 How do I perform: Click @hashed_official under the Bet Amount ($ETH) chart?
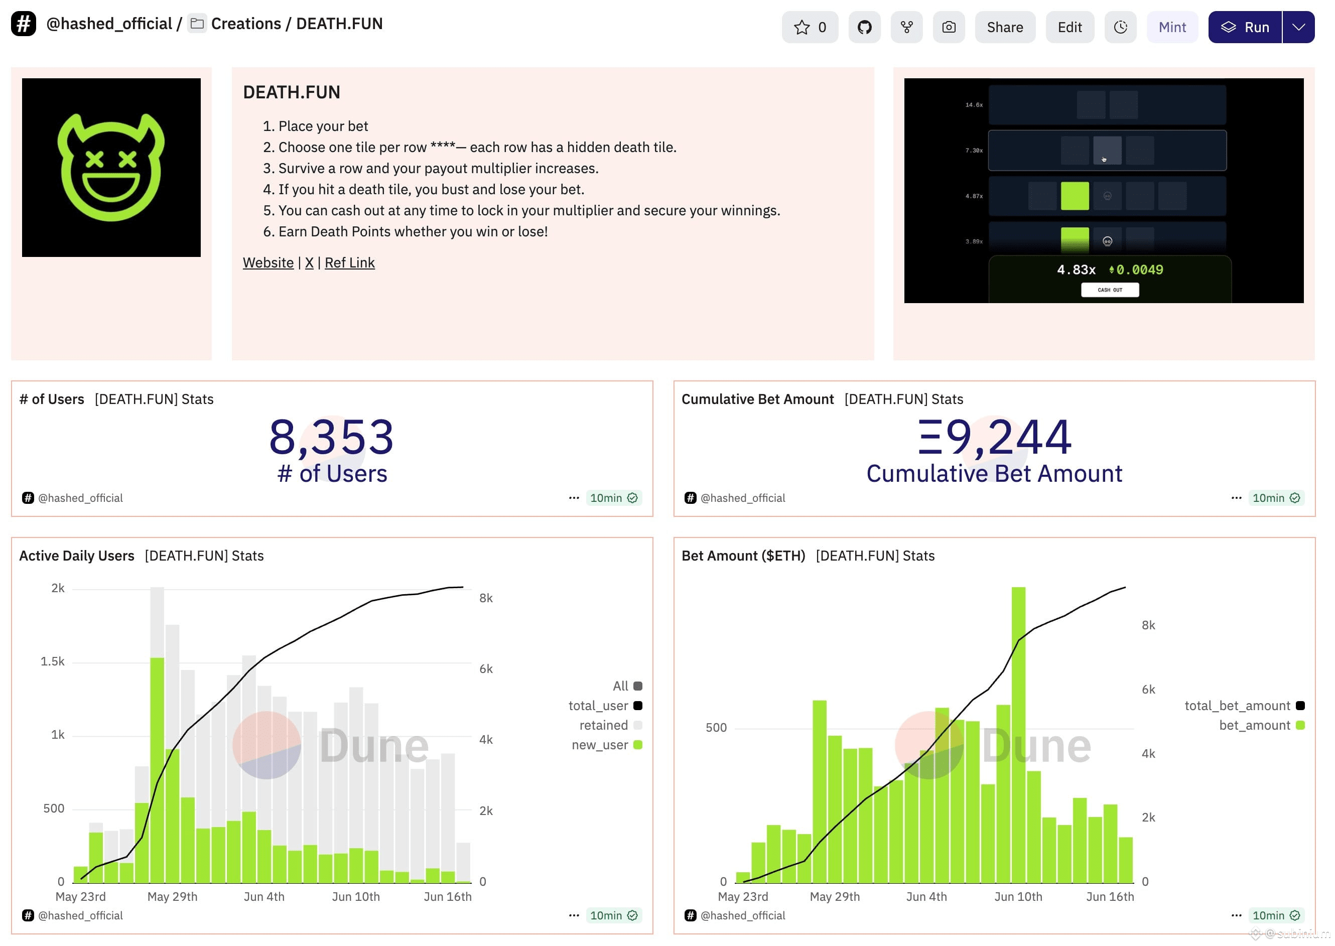(x=743, y=915)
